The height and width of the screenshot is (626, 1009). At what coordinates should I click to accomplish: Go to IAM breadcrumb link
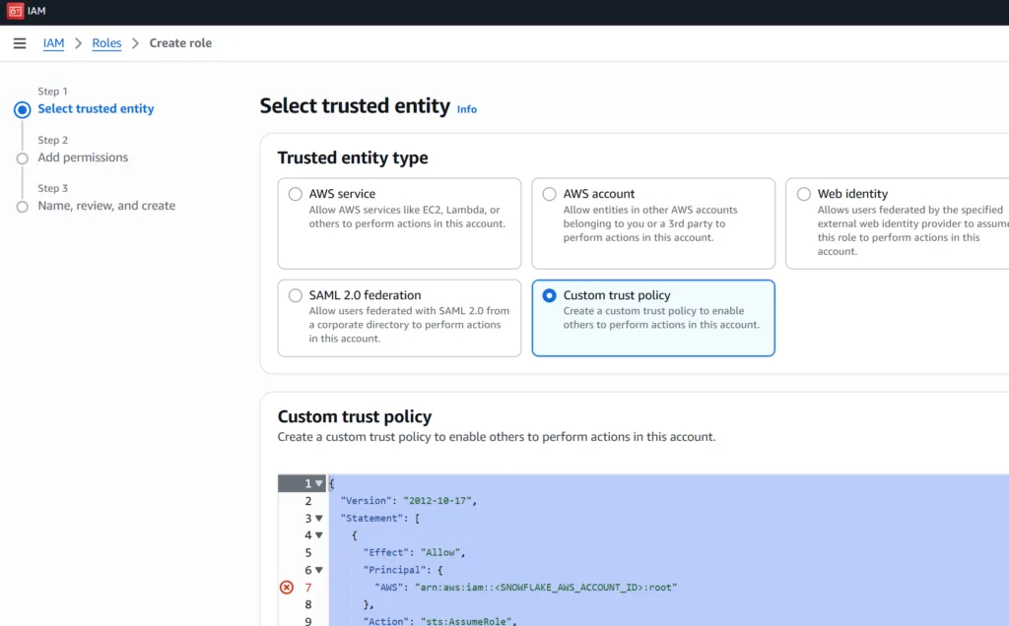53,43
